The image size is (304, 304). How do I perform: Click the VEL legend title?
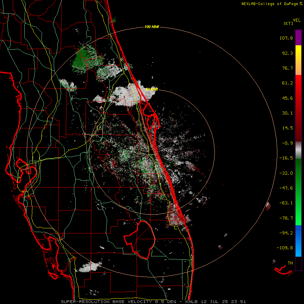[x=297, y=20]
